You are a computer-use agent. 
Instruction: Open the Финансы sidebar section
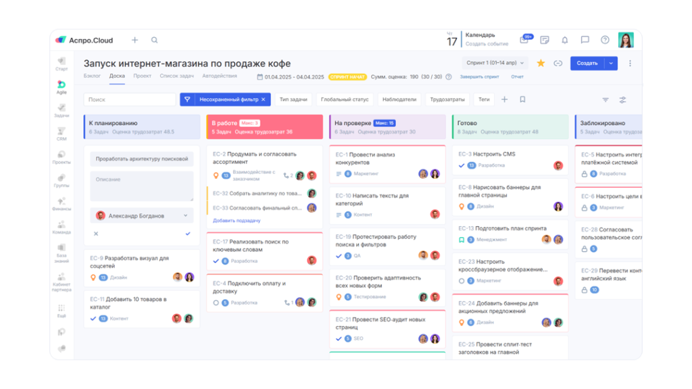(61, 203)
